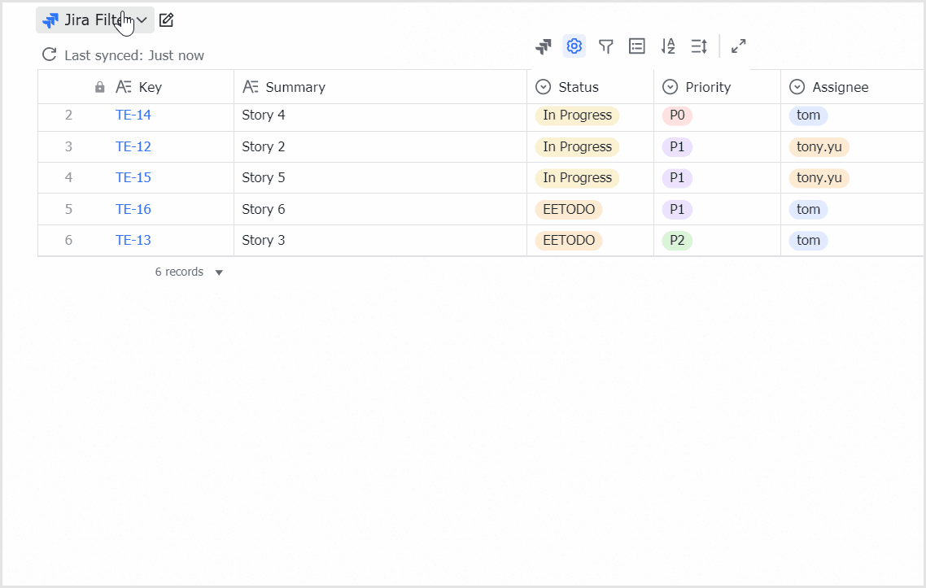Enter fullscreen with the expand arrows icon

tap(738, 46)
